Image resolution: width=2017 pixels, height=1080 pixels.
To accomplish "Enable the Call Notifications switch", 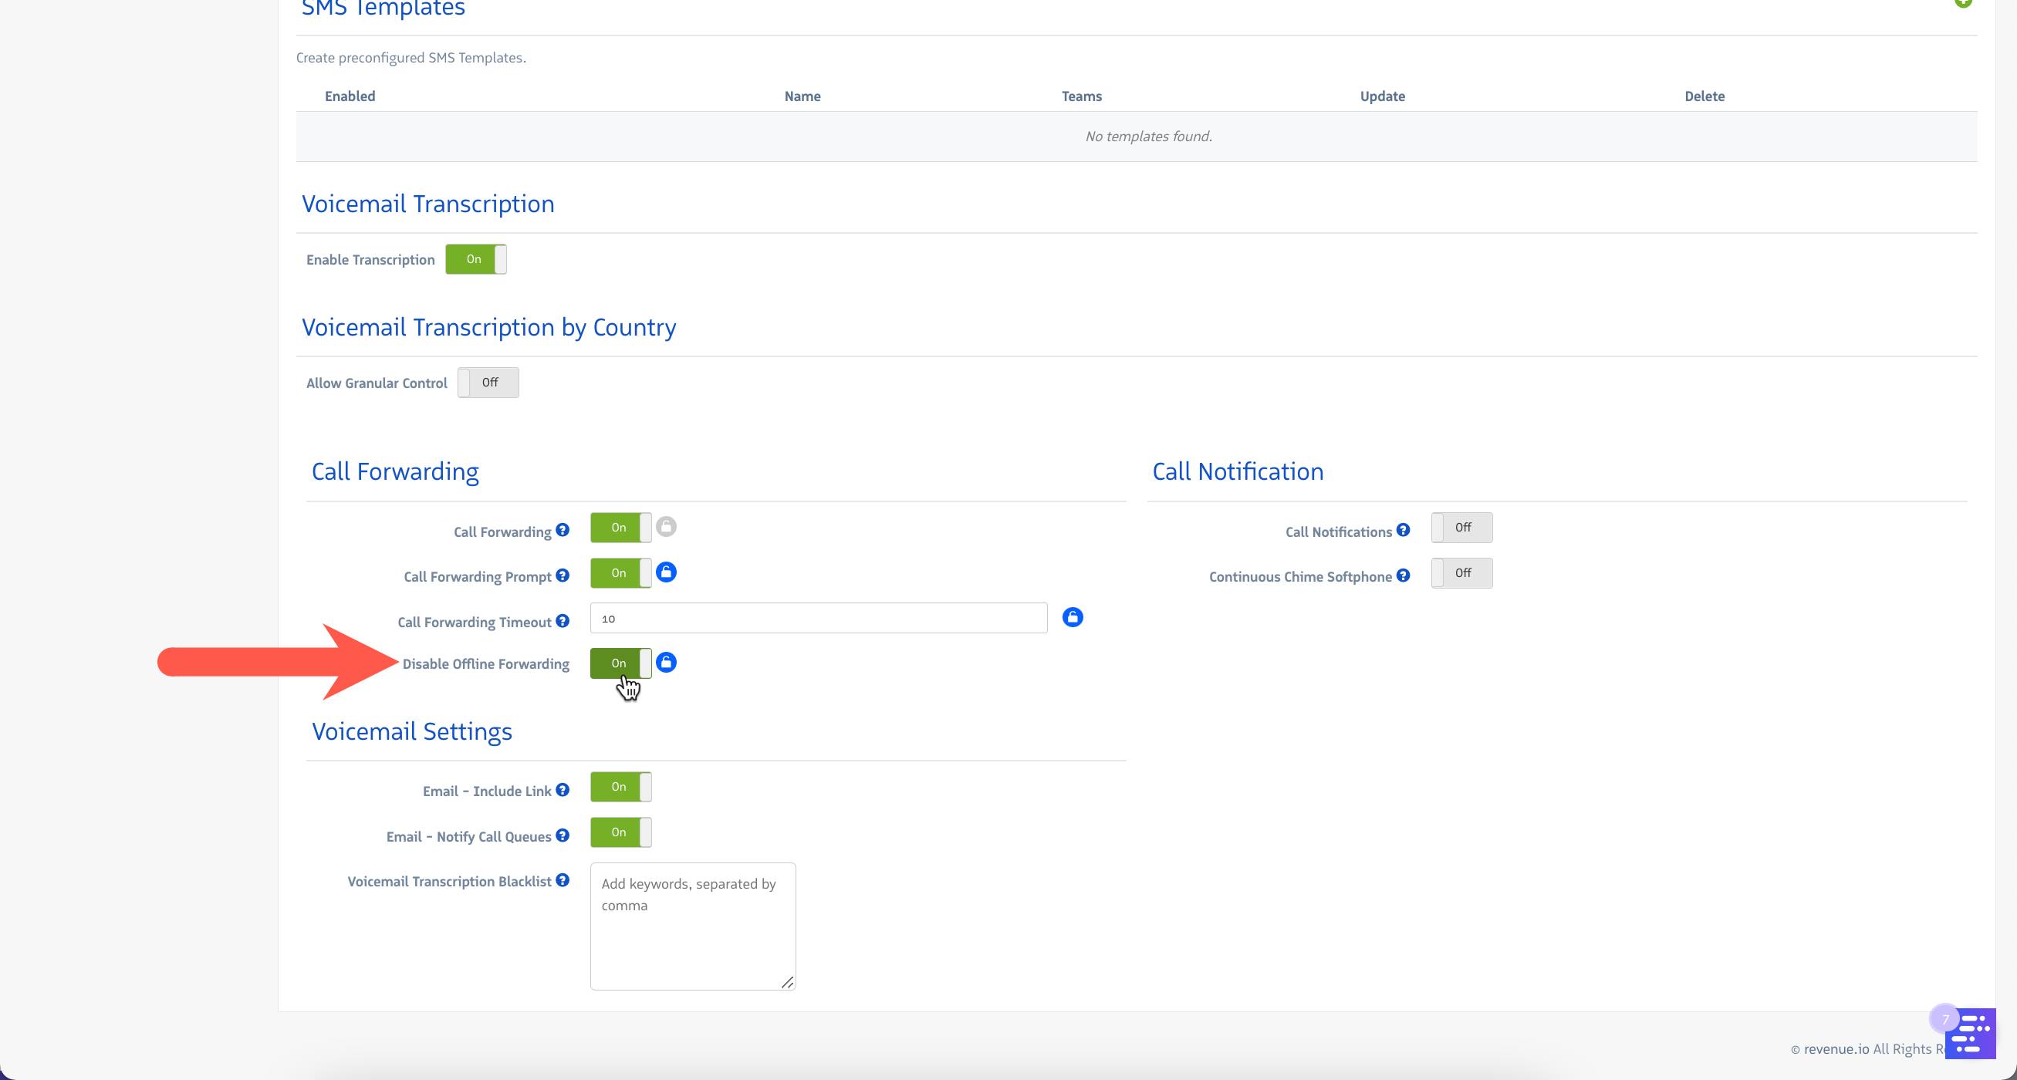I will point(1461,528).
